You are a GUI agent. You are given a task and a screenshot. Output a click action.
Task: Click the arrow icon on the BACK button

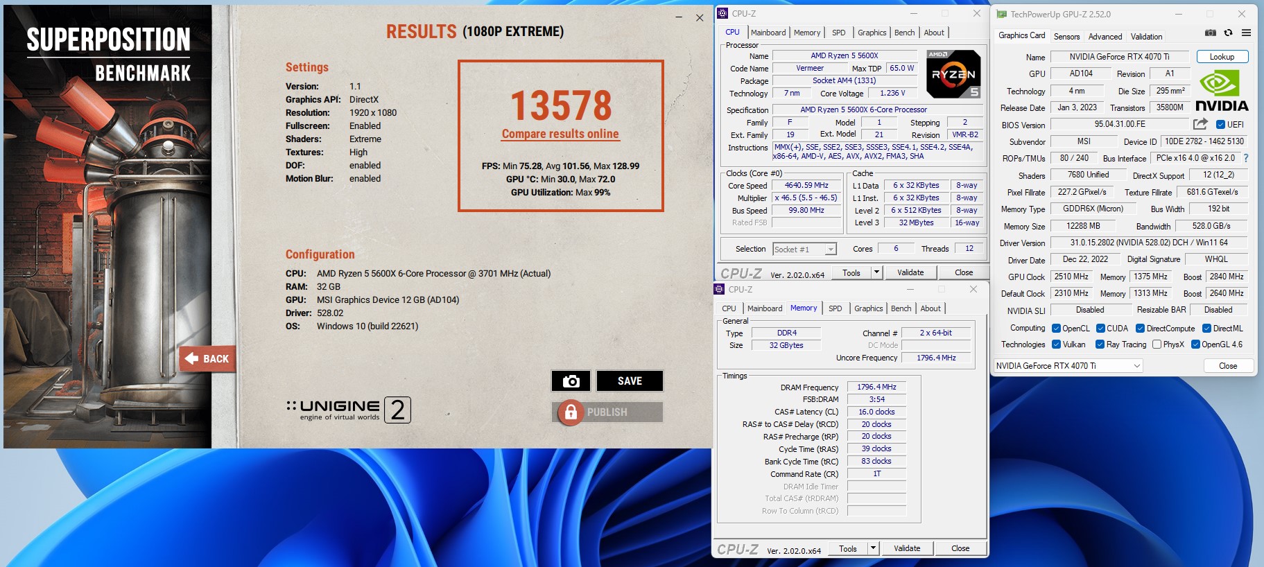pyautogui.click(x=192, y=358)
